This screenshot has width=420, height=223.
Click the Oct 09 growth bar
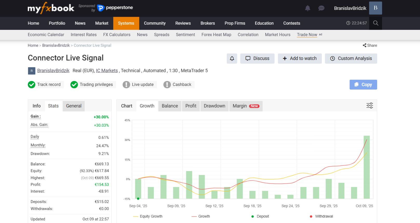[x=367, y=167]
